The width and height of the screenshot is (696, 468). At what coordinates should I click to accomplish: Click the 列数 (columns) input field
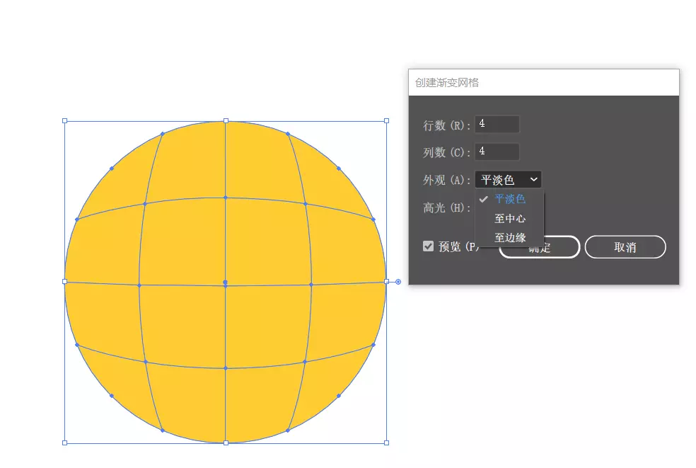[x=497, y=152]
